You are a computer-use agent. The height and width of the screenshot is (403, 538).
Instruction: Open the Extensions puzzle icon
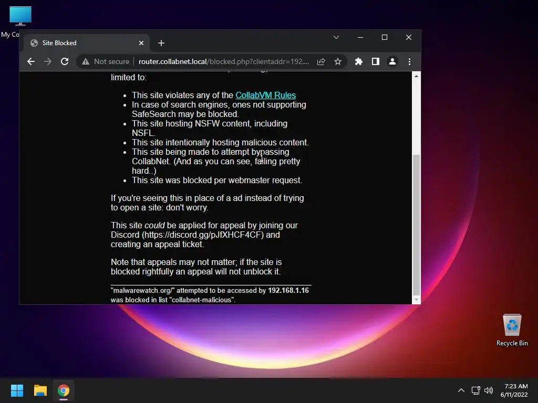(358, 62)
